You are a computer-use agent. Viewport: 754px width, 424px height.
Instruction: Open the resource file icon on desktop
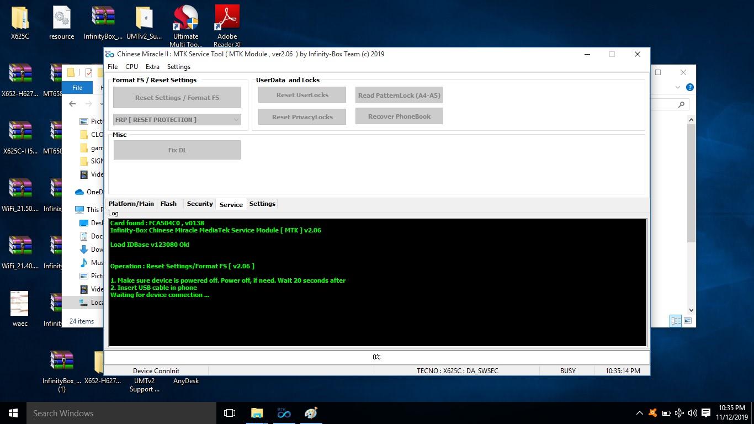click(61, 23)
